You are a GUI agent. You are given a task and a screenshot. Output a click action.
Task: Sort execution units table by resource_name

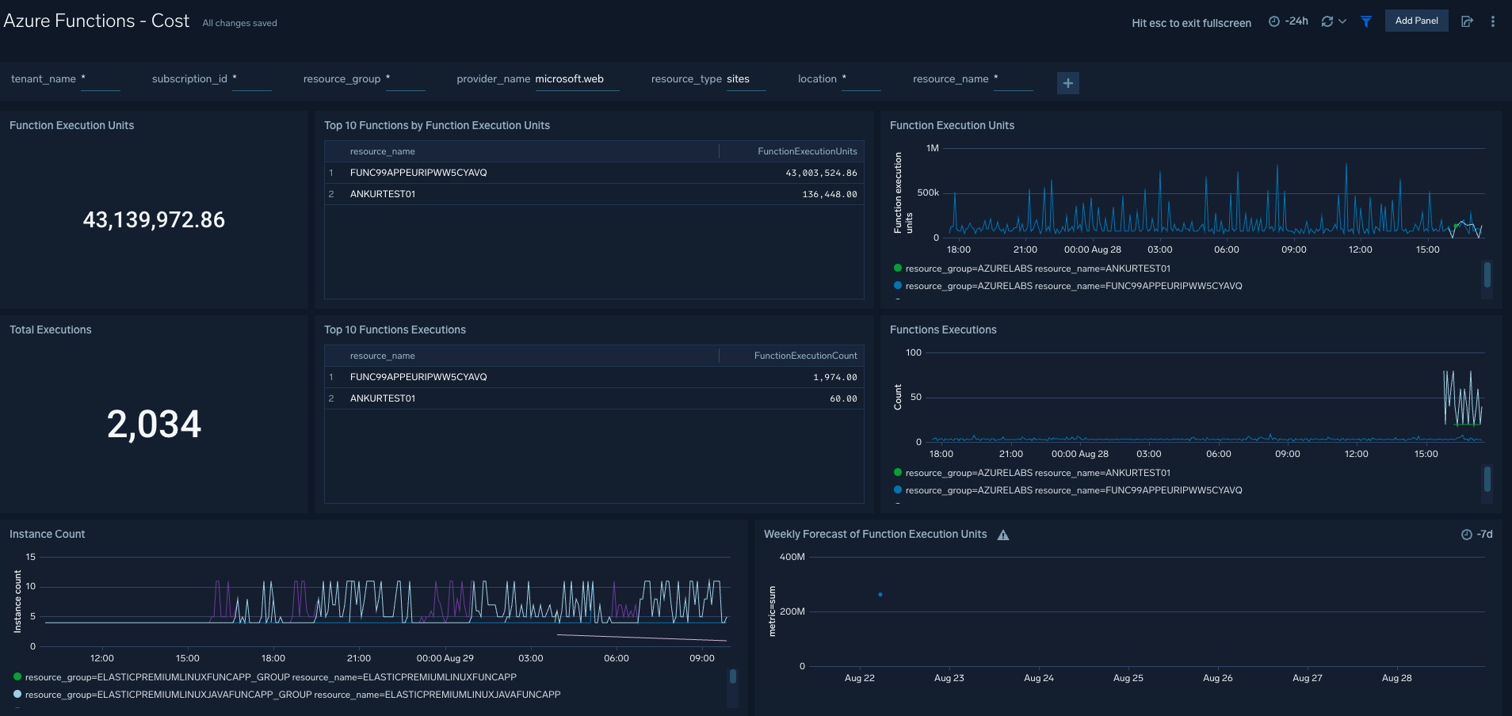[x=382, y=151]
